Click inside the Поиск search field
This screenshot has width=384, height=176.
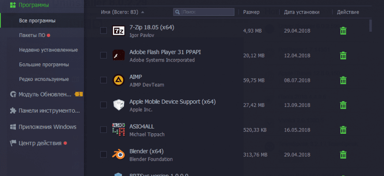point(204,12)
